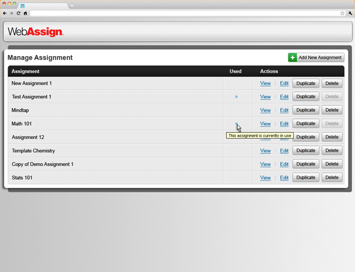View New Assignment 1

click(265, 84)
